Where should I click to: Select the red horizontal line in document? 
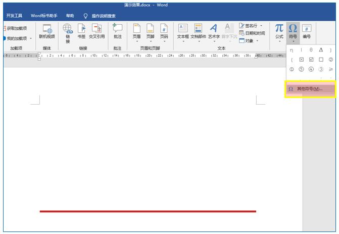(148, 211)
